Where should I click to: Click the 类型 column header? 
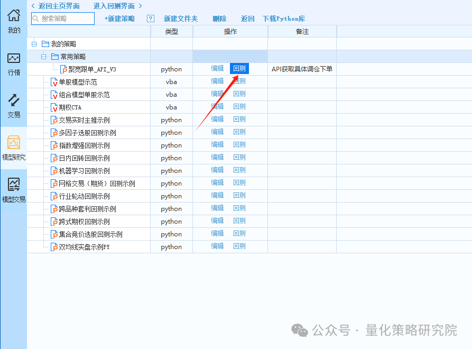pos(172,31)
